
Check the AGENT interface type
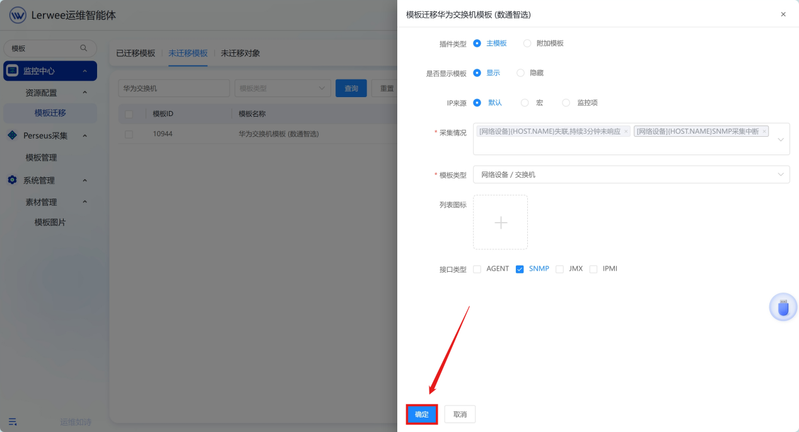pyautogui.click(x=477, y=269)
